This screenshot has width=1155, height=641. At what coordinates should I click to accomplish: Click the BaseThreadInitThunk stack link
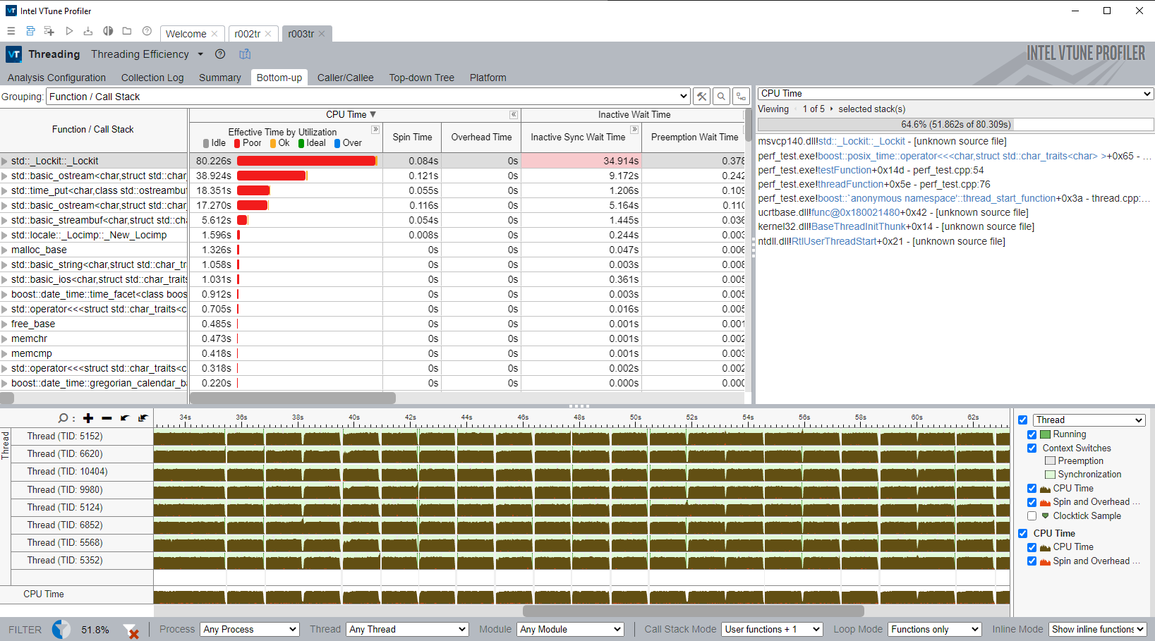859,226
